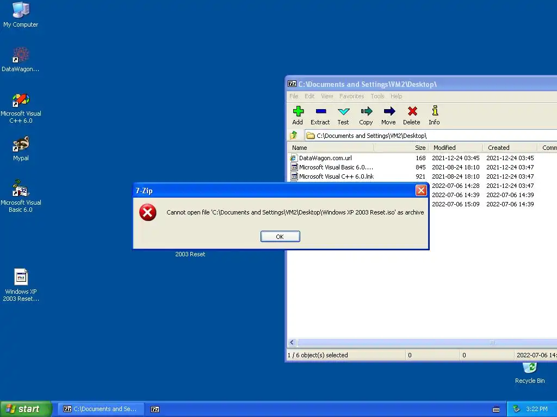Click the up-folder arrow icon
The width and height of the screenshot is (557, 417).
(x=293, y=135)
